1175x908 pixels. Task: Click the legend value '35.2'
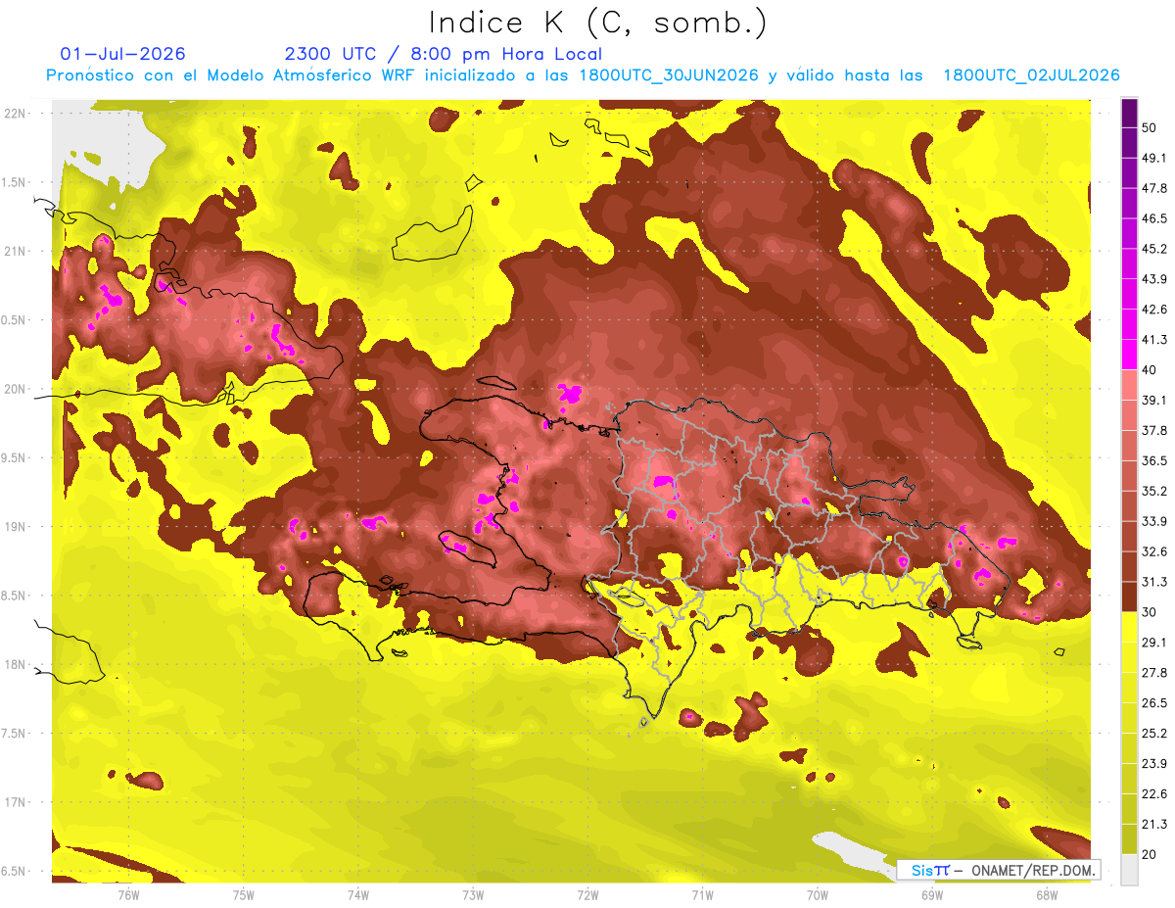[x=1152, y=491]
